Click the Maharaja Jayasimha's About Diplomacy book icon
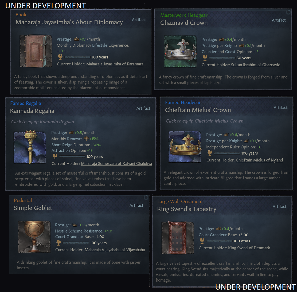Viewport: 297px width, 292px height. tap(36, 51)
